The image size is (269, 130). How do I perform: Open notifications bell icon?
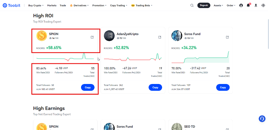248,5
